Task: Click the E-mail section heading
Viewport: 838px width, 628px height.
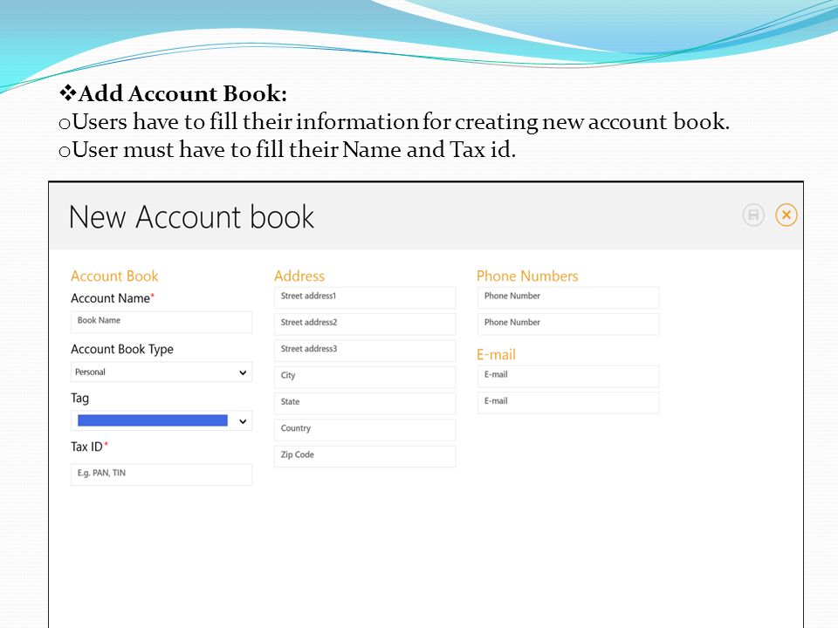Action: 496,355
